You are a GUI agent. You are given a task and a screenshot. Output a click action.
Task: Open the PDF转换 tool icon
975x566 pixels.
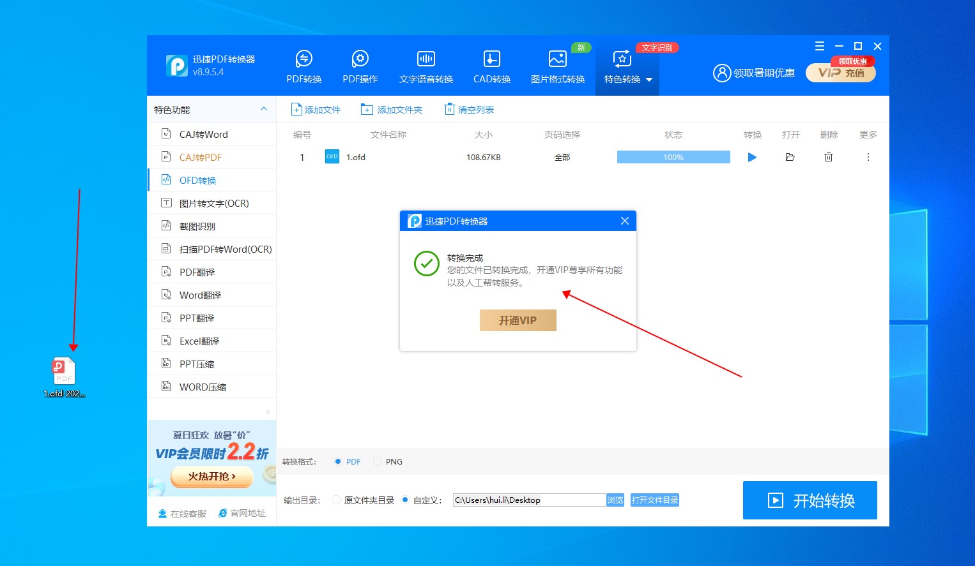pos(304,59)
